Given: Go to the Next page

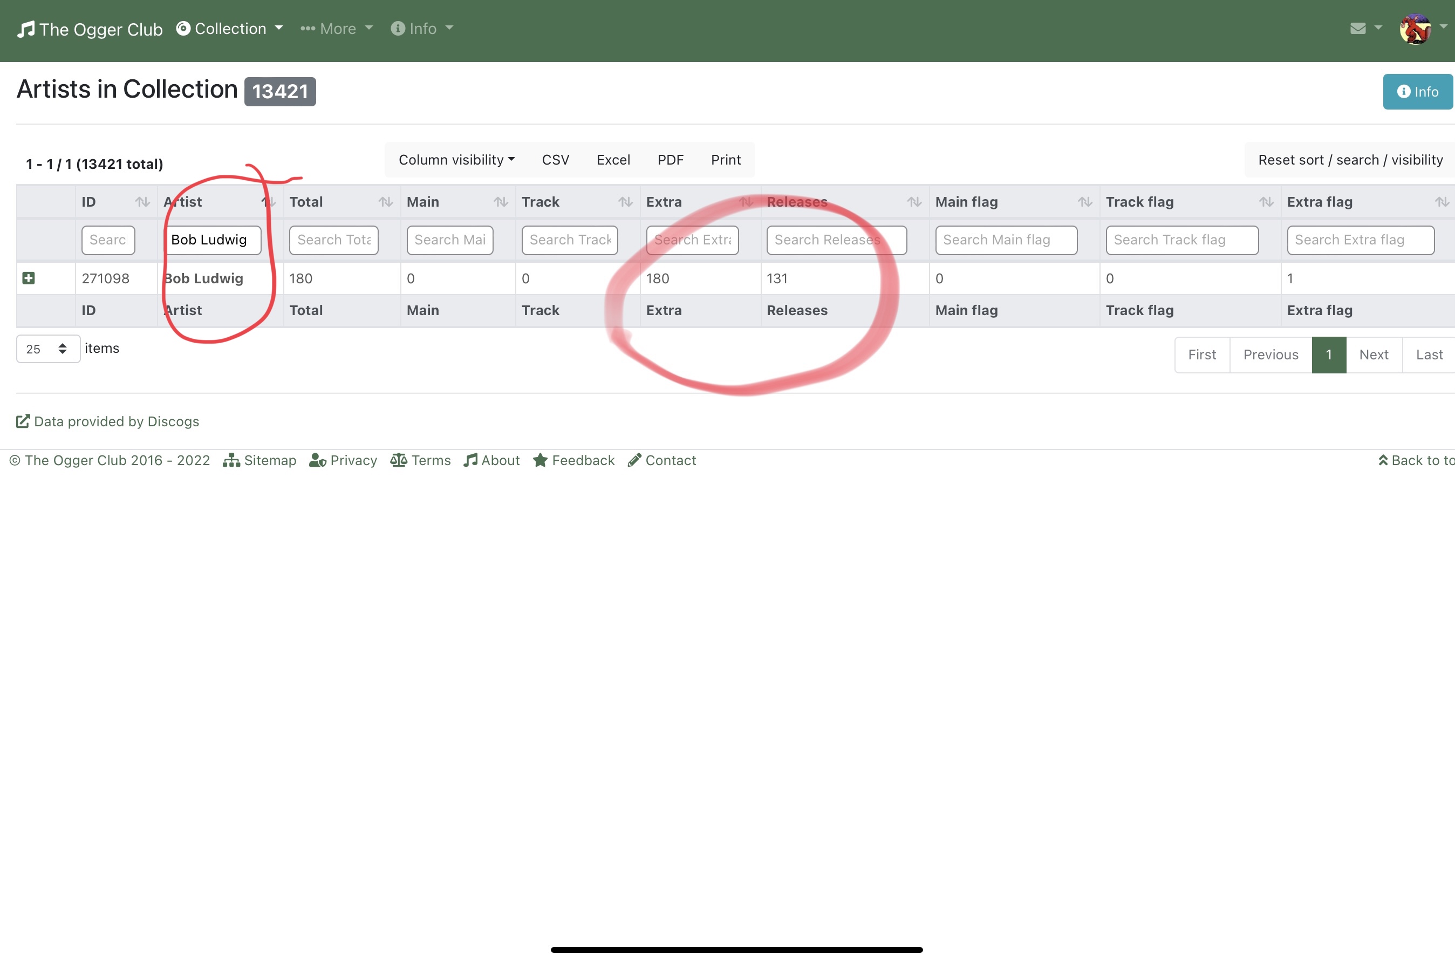Looking at the screenshot, I should [1373, 355].
